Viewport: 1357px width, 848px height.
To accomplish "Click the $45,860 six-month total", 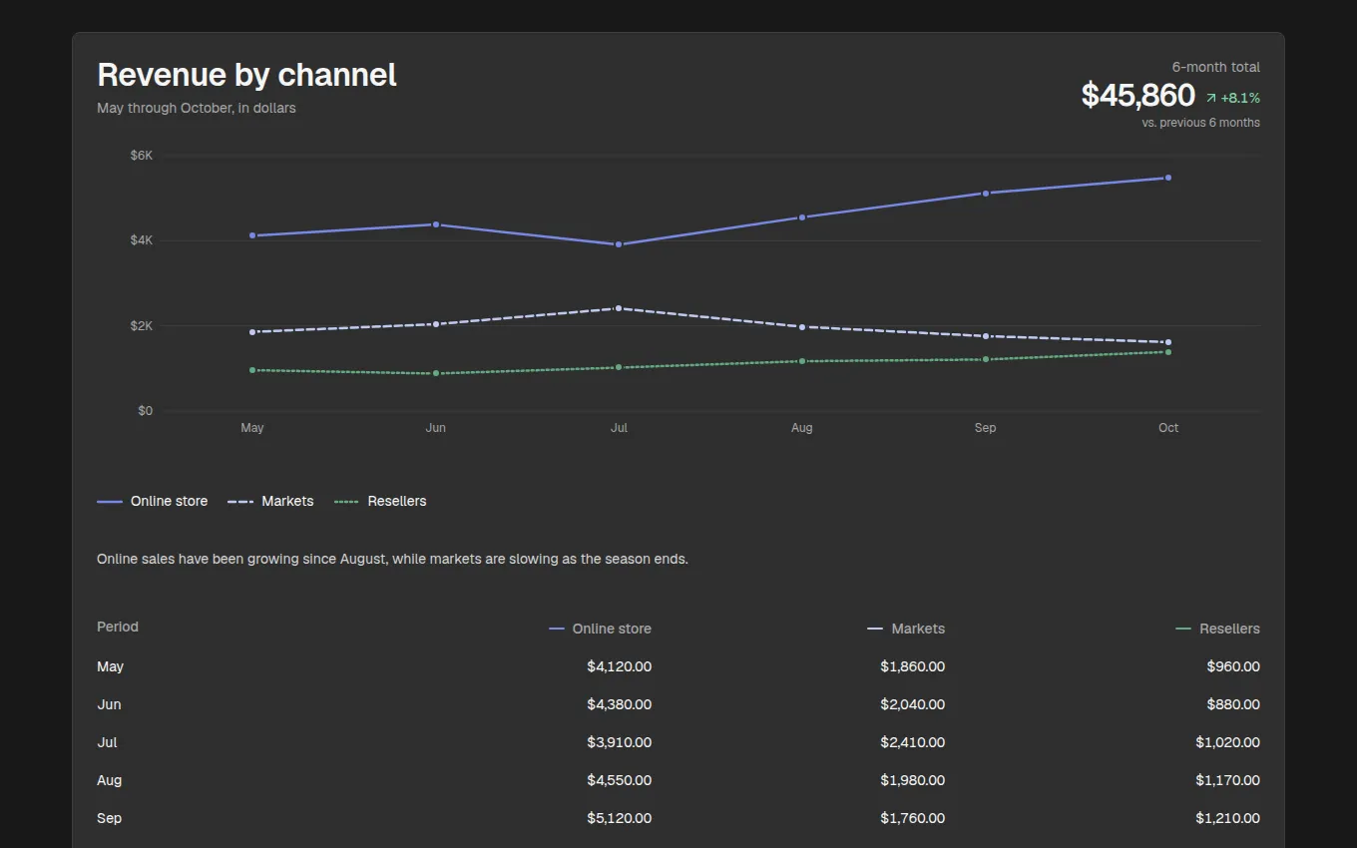I will click(x=1138, y=95).
